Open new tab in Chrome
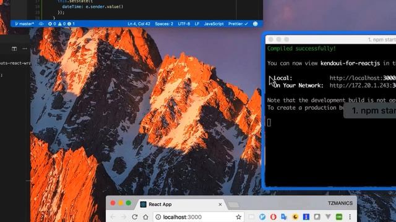 (x=234, y=205)
